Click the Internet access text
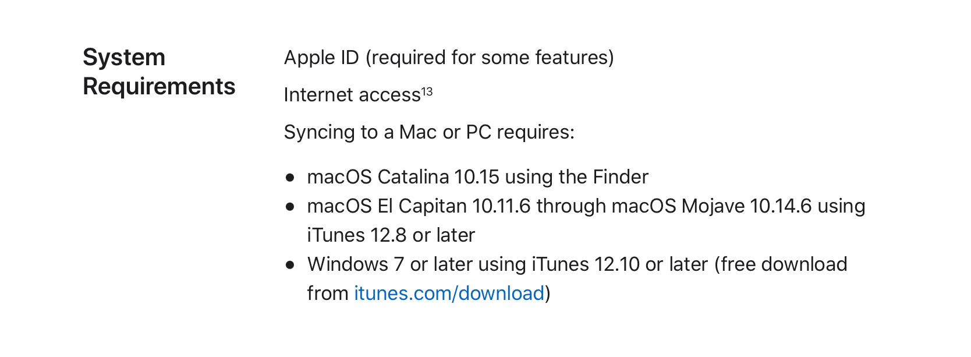The image size is (971, 357). pos(352,95)
